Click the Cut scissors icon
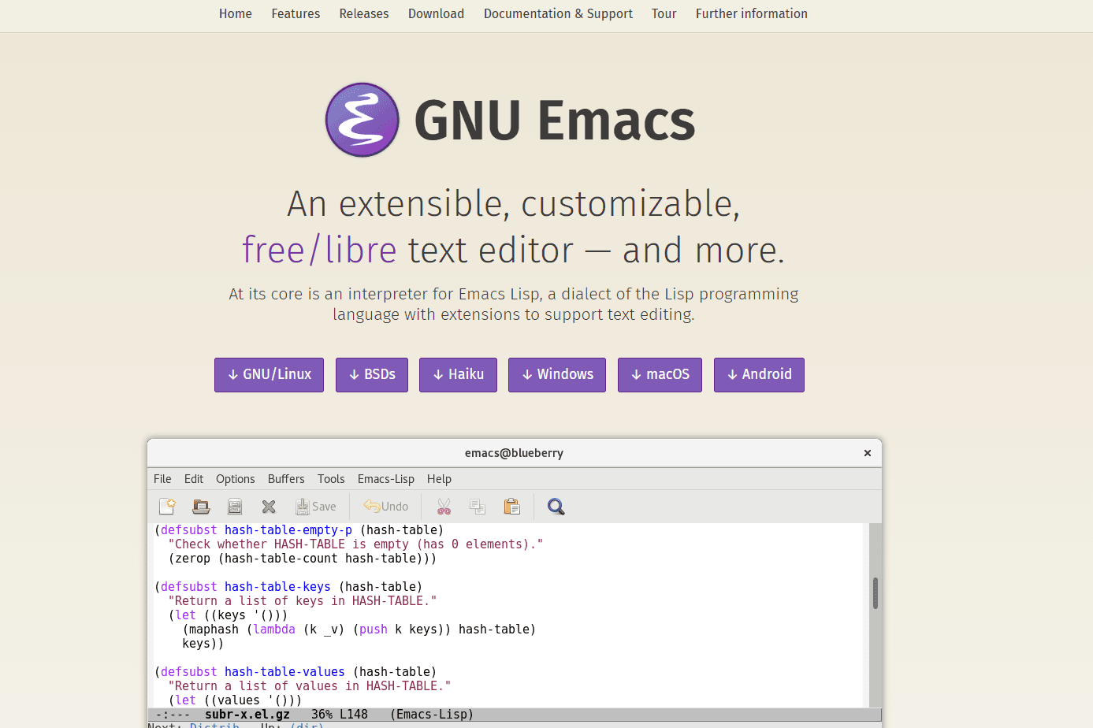The height and width of the screenshot is (728, 1093). pos(444,507)
